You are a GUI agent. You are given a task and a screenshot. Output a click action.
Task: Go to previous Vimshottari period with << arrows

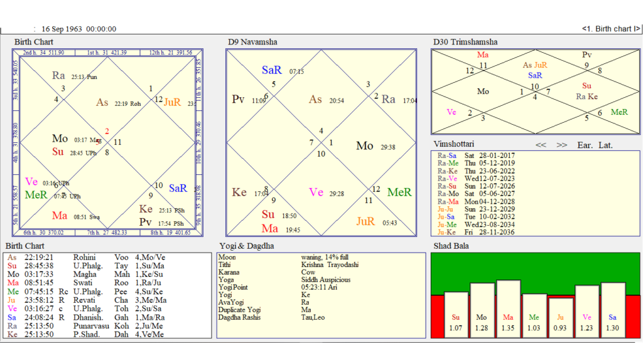click(541, 145)
